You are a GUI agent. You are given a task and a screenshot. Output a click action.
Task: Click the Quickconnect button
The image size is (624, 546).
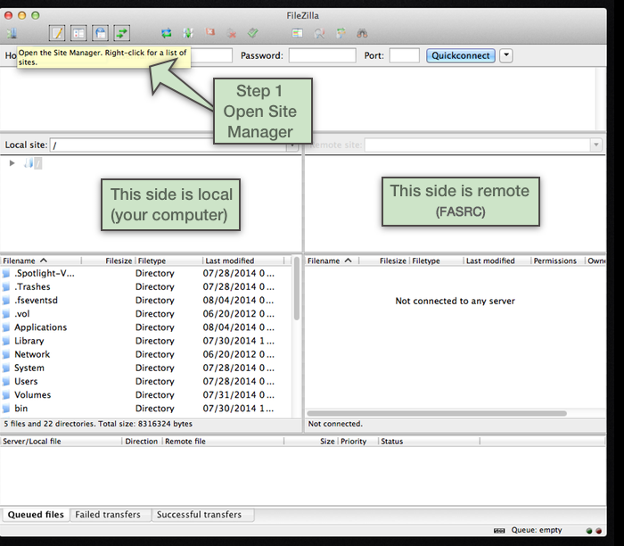pos(459,55)
